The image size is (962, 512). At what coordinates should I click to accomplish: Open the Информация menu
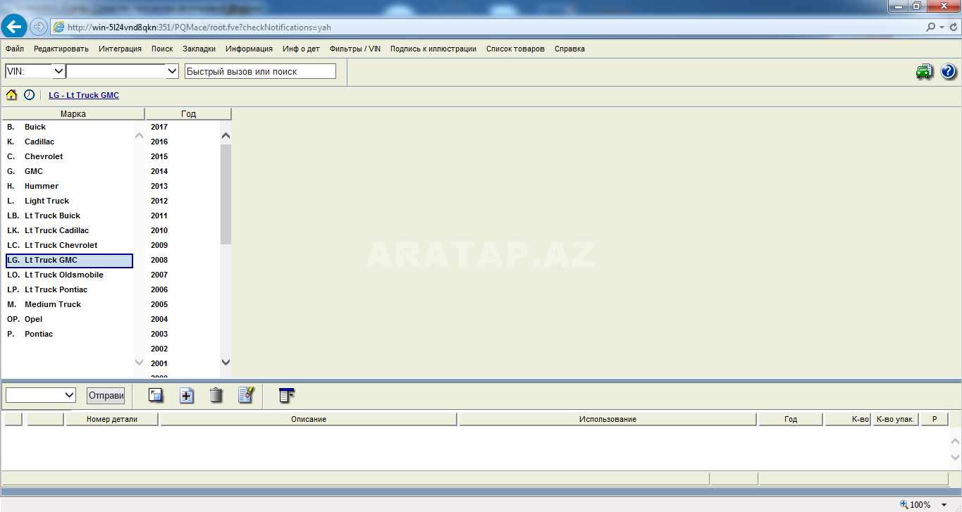(x=249, y=49)
